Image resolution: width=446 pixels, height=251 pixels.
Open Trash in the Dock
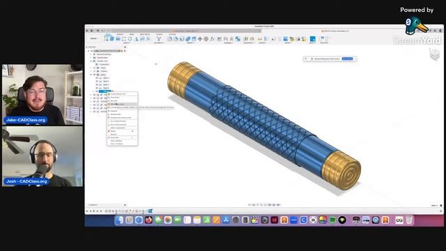tap(409, 220)
